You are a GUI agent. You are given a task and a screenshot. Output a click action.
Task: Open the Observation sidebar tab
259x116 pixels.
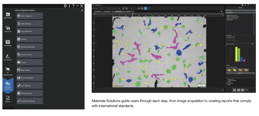click(8, 16)
